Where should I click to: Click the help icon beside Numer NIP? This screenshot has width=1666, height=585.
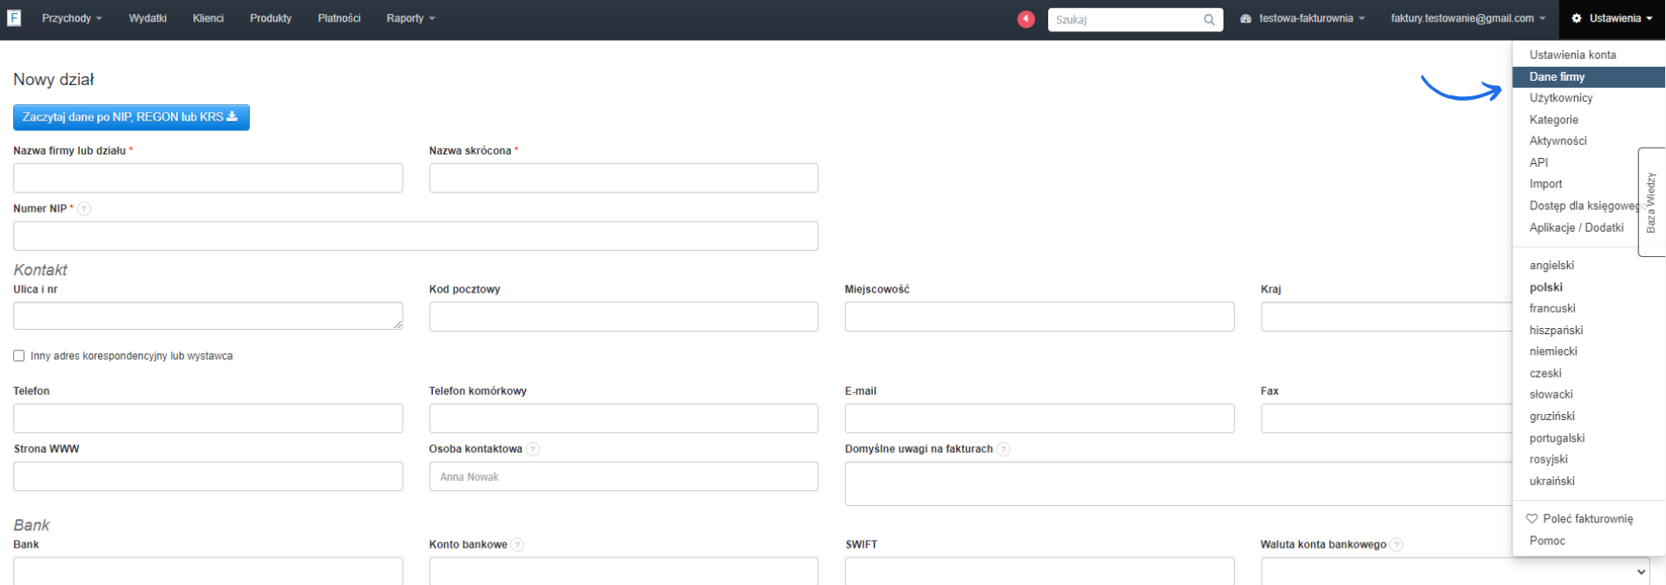[84, 209]
